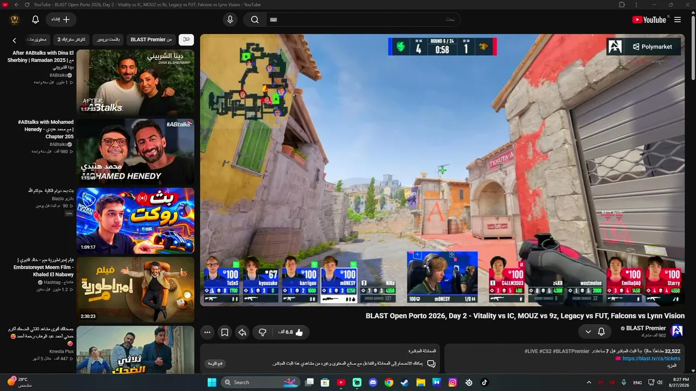Open #ABtalks Mohamed Henedy video thumbnail
Image resolution: width=696 pixels, height=391 pixels.
pyautogui.click(x=135, y=152)
